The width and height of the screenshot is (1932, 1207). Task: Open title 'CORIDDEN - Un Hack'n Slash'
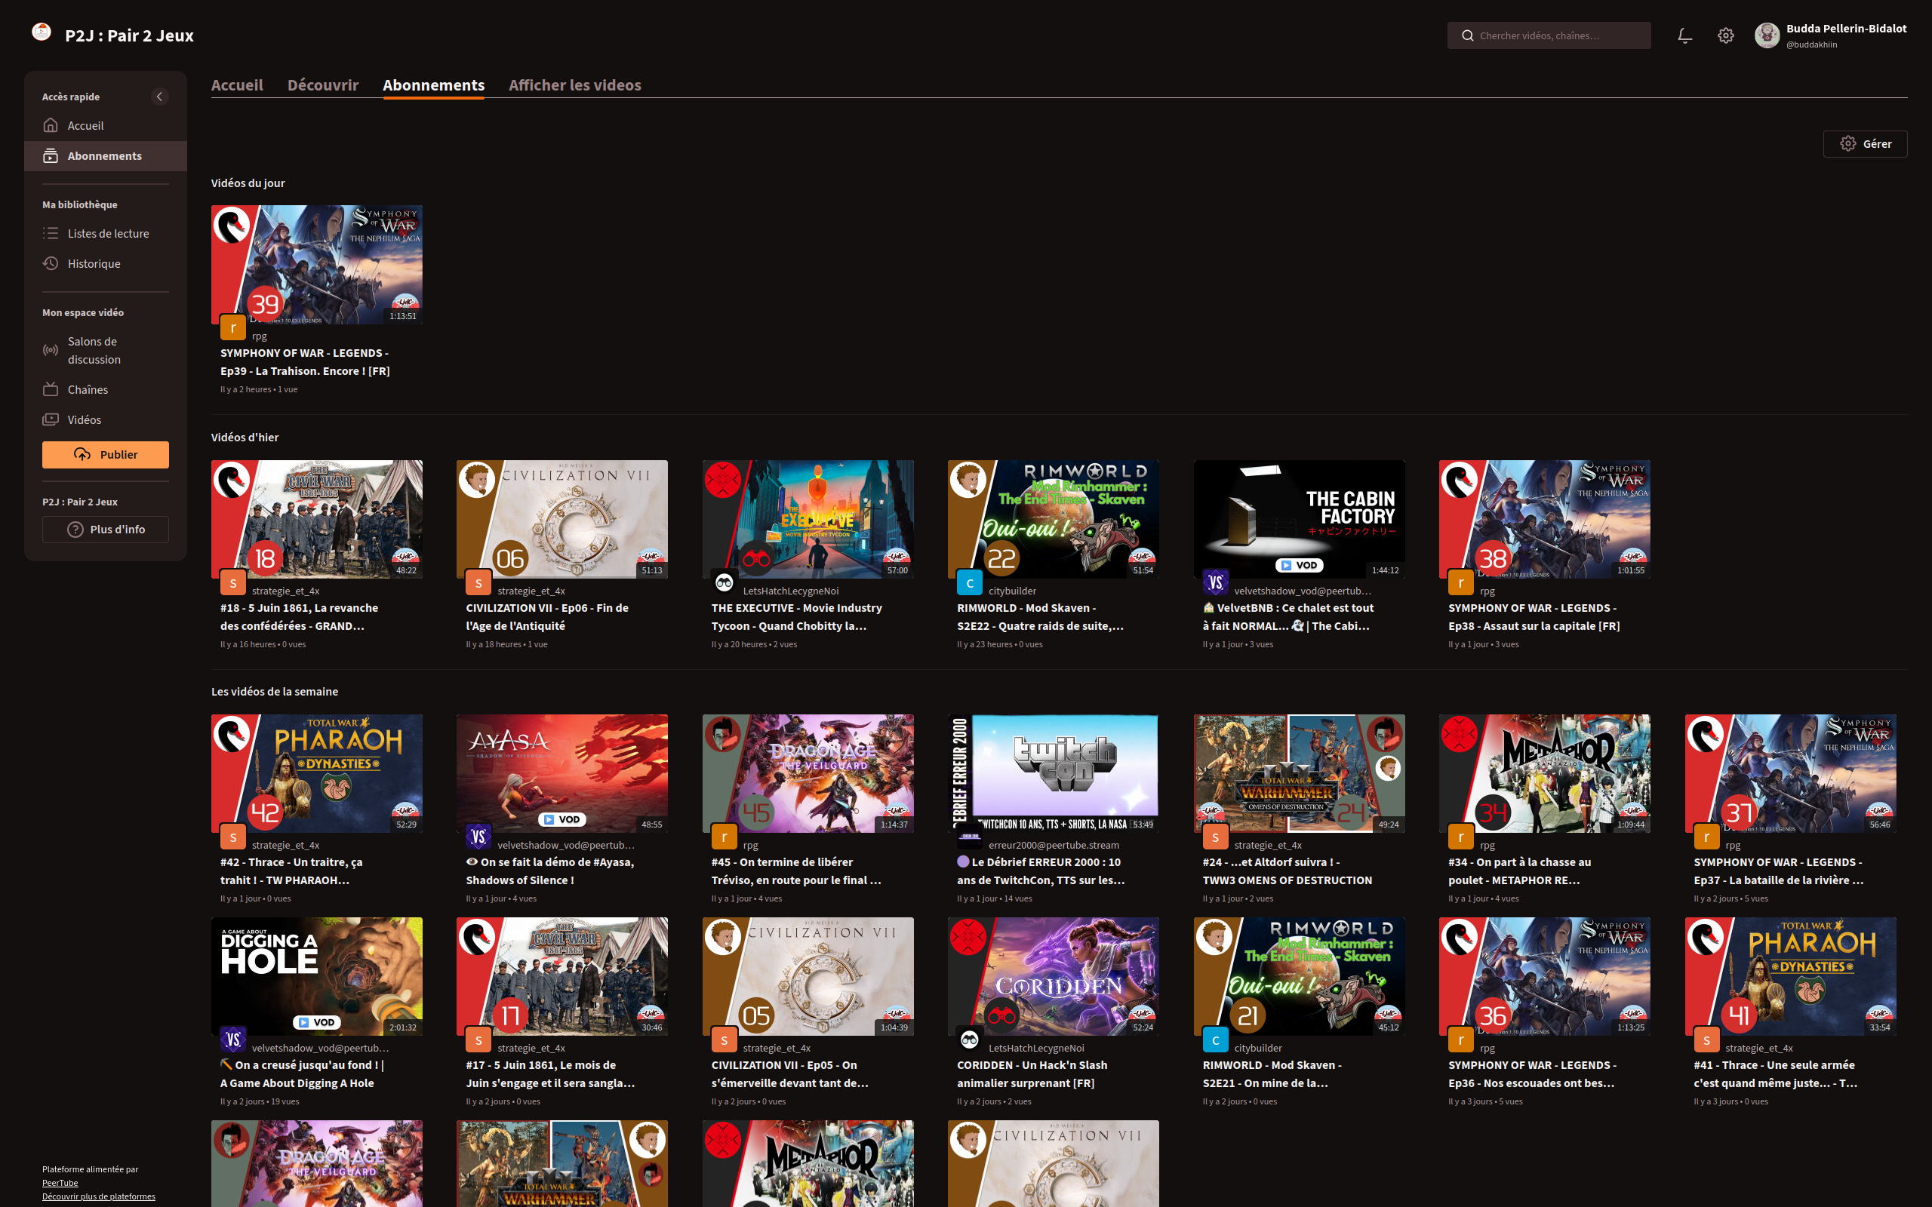pyautogui.click(x=1032, y=1073)
